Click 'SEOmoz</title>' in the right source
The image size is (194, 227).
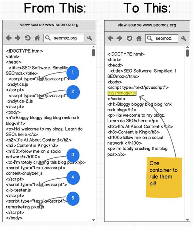pos(123,77)
